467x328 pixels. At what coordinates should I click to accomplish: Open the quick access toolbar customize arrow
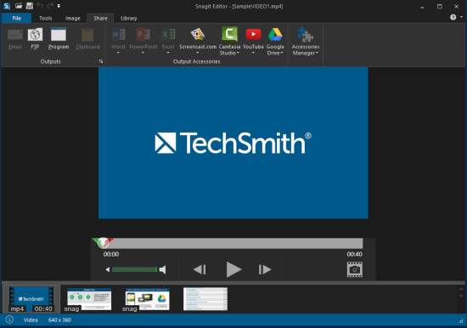[x=59, y=6]
